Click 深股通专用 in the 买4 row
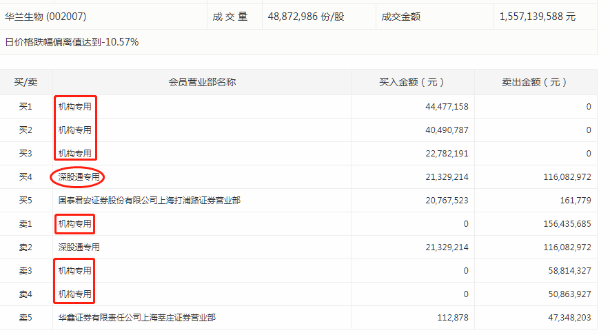 (79, 177)
